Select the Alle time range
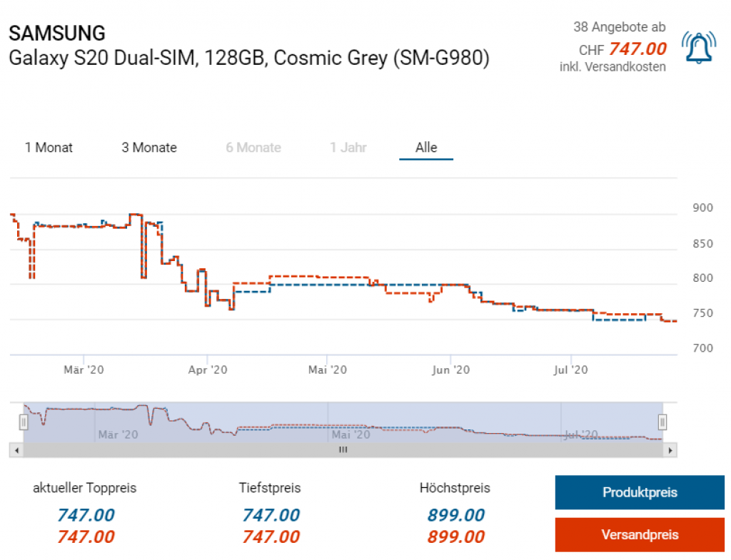The height and width of the screenshot is (560, 731). click(426, 148)
